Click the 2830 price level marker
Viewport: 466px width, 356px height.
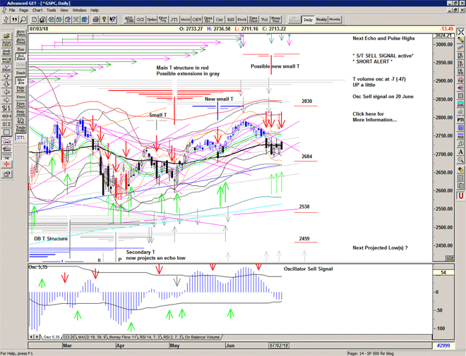tap(306, 102)
